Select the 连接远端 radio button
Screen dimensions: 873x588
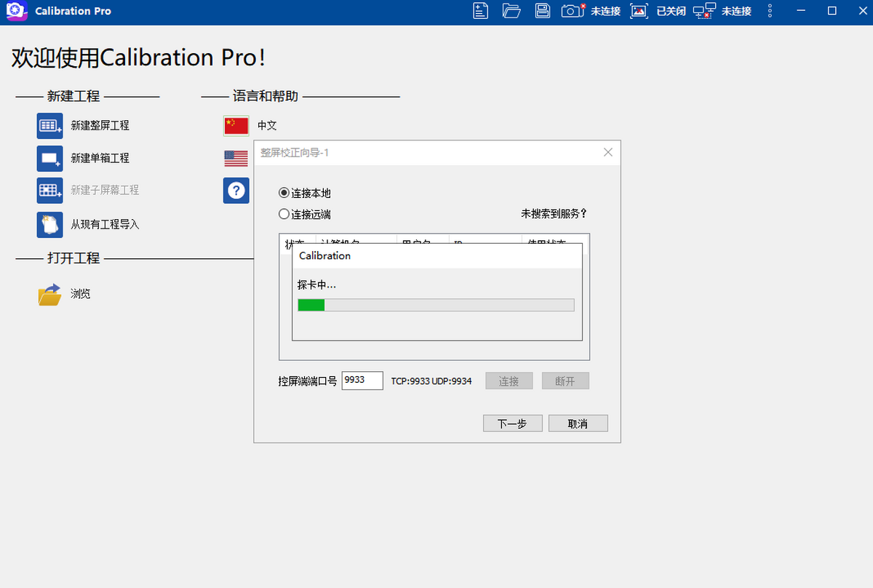[x=284, y=214]
